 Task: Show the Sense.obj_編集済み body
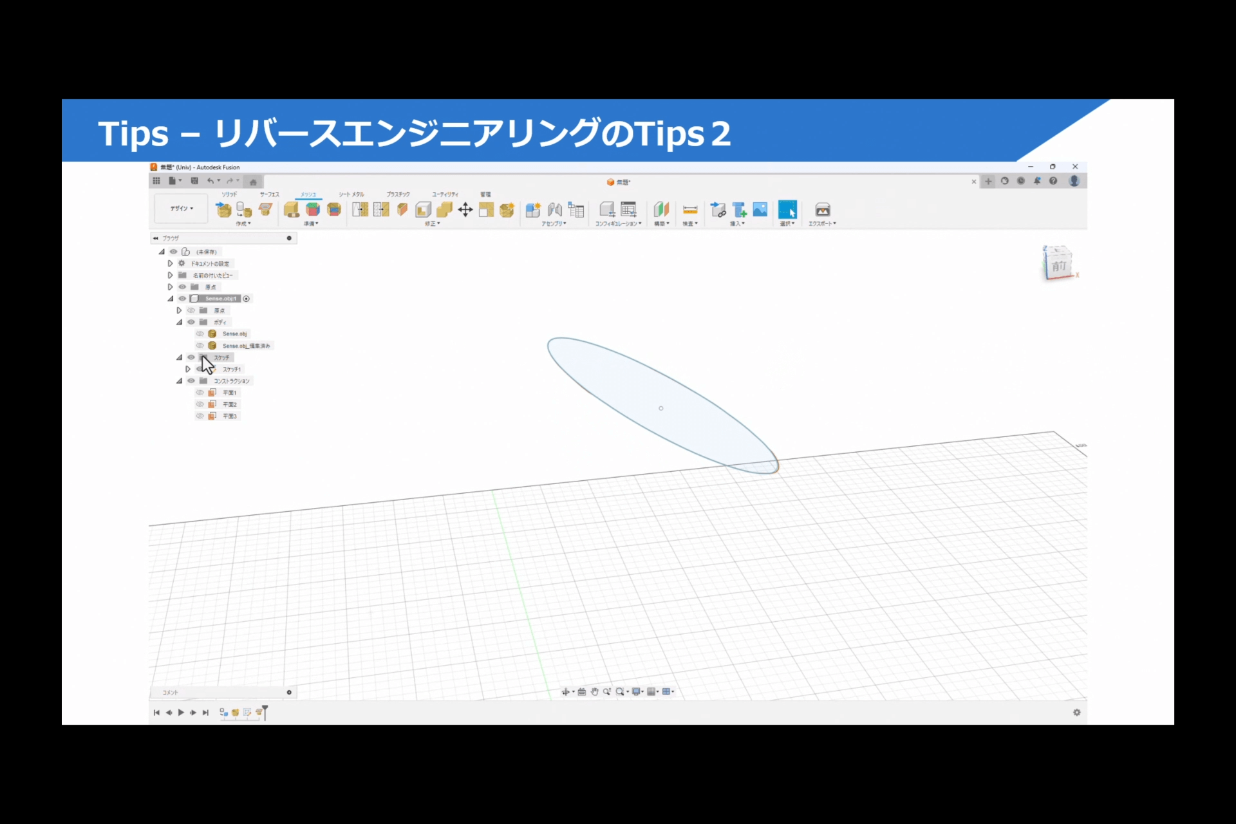click(x=200, y=346)
